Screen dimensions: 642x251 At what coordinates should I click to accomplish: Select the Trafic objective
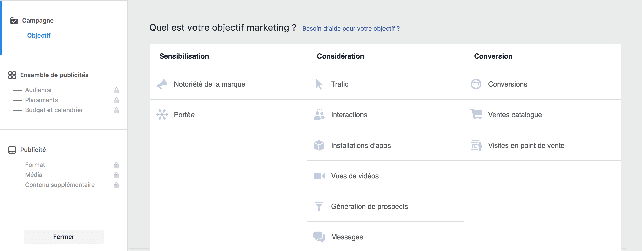click(x=386, y=84)
